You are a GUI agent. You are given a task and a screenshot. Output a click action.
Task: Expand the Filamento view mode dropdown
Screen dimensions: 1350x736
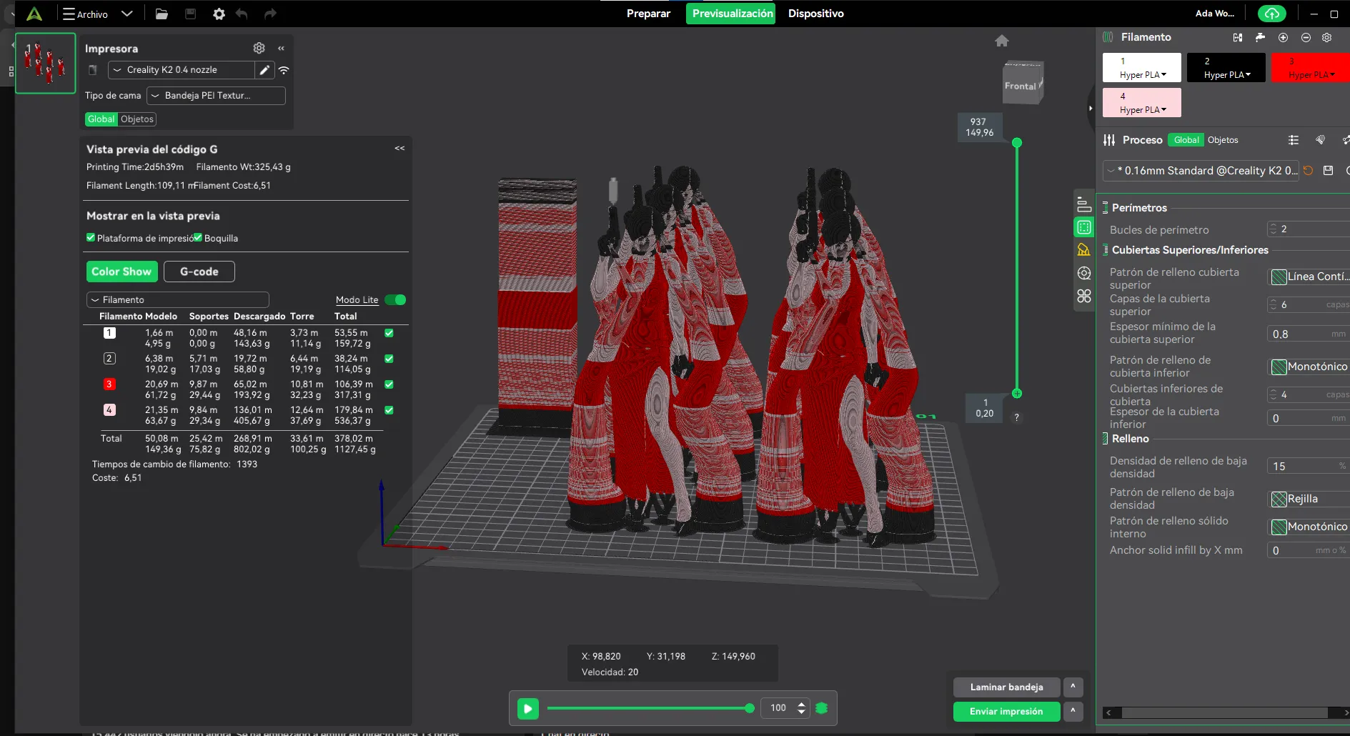pos(177,300)
